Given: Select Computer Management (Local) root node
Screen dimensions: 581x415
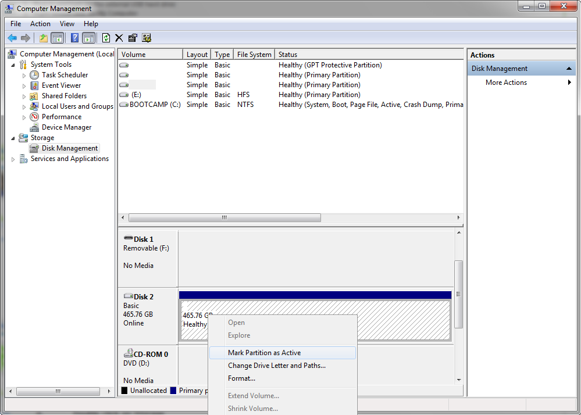Looking at the screenshot, I should click(67, 54).
